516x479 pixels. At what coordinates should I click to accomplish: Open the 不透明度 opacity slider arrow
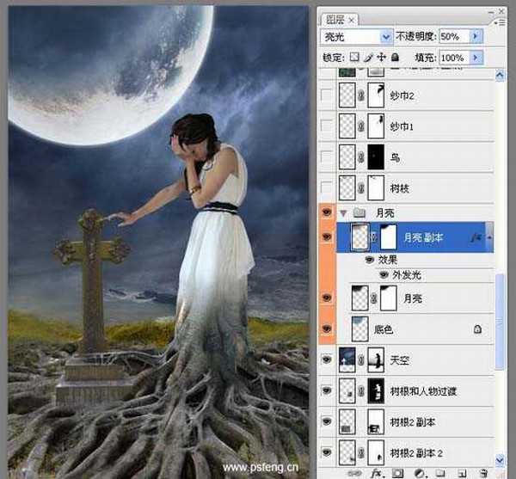477,37
